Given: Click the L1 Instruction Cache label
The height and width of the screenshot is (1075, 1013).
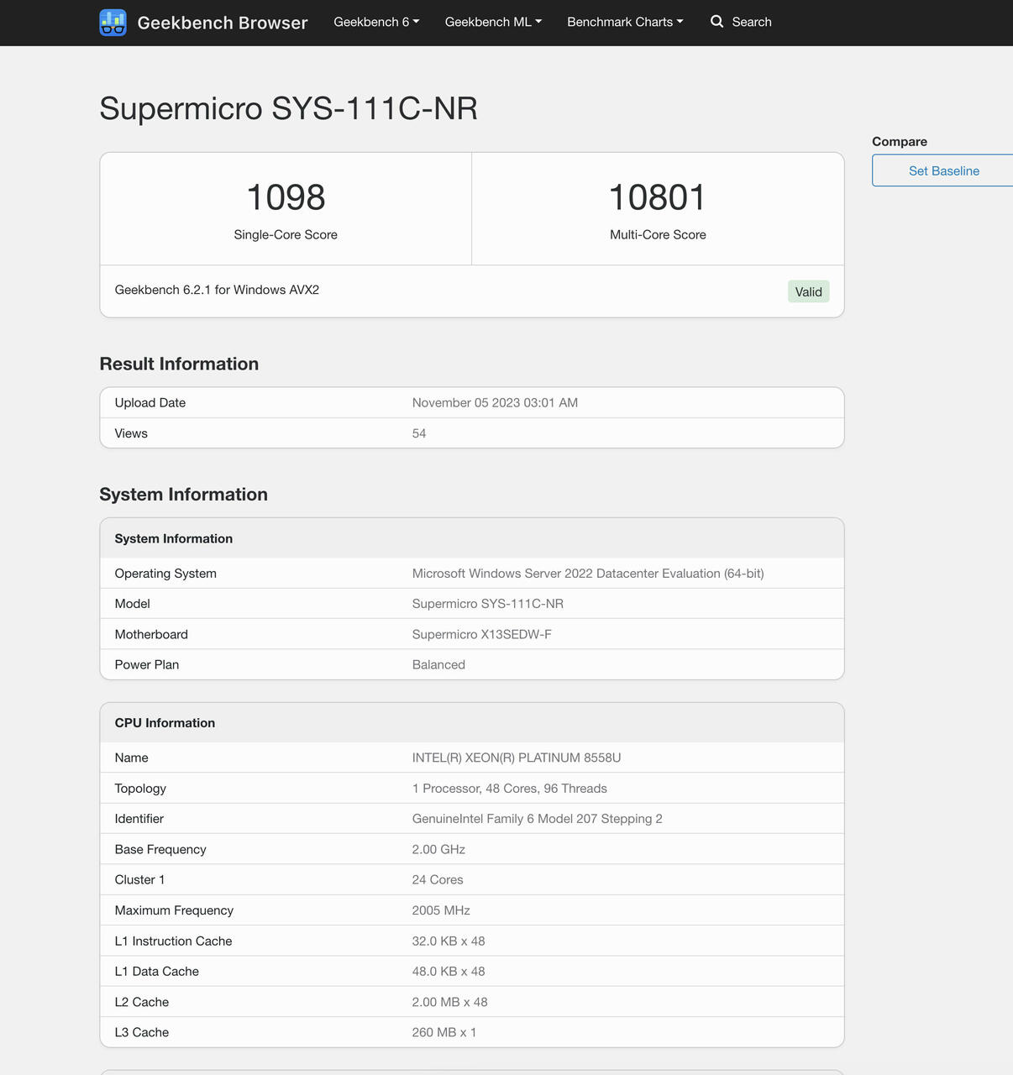Looking at the screenshot, I should [x=173, y=941].
